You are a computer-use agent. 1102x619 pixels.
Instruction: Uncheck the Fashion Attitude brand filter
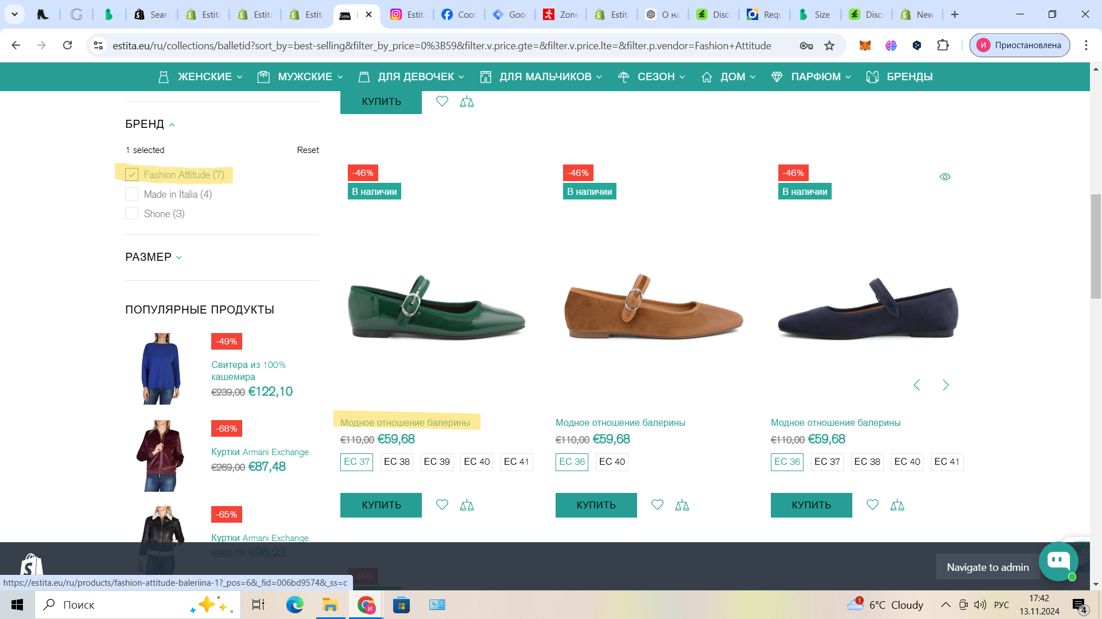132,175
